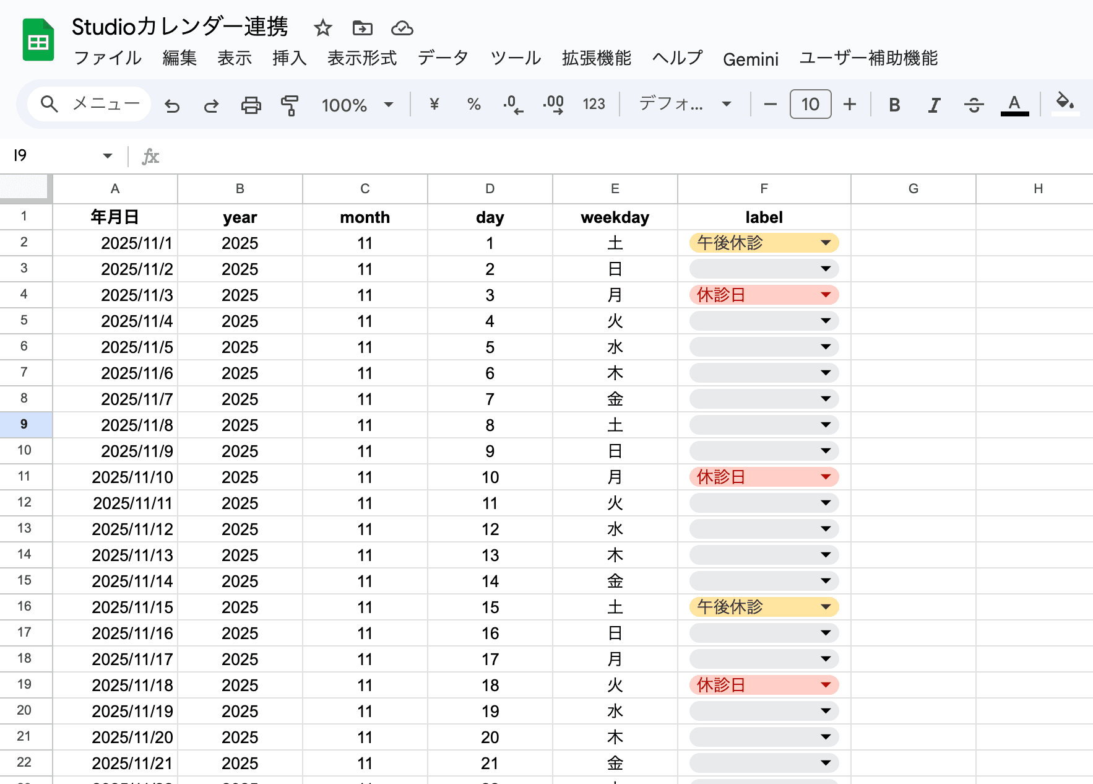The image size is (1093, 784).
Task: Open the font family デフォ... dropdown
Action: tap(685, 104)
